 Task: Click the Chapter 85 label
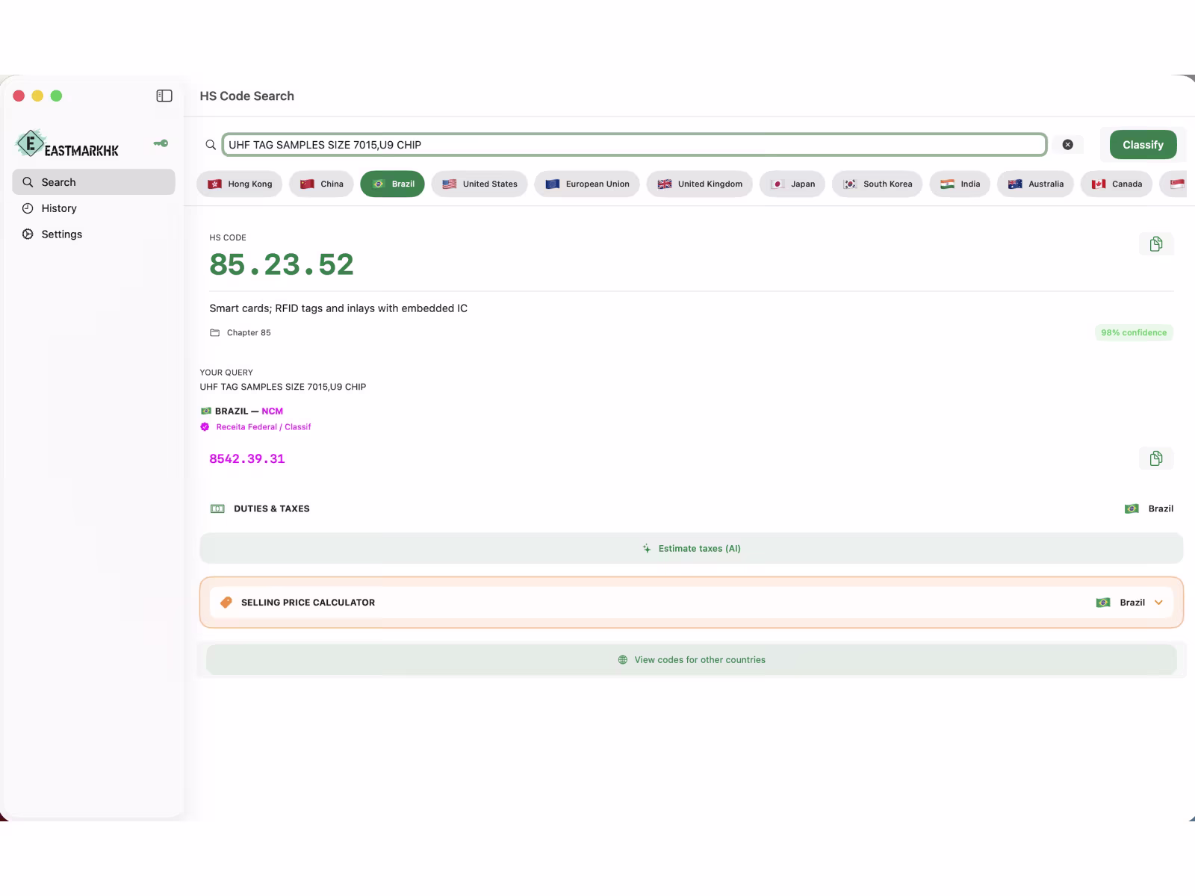point(249,333)
